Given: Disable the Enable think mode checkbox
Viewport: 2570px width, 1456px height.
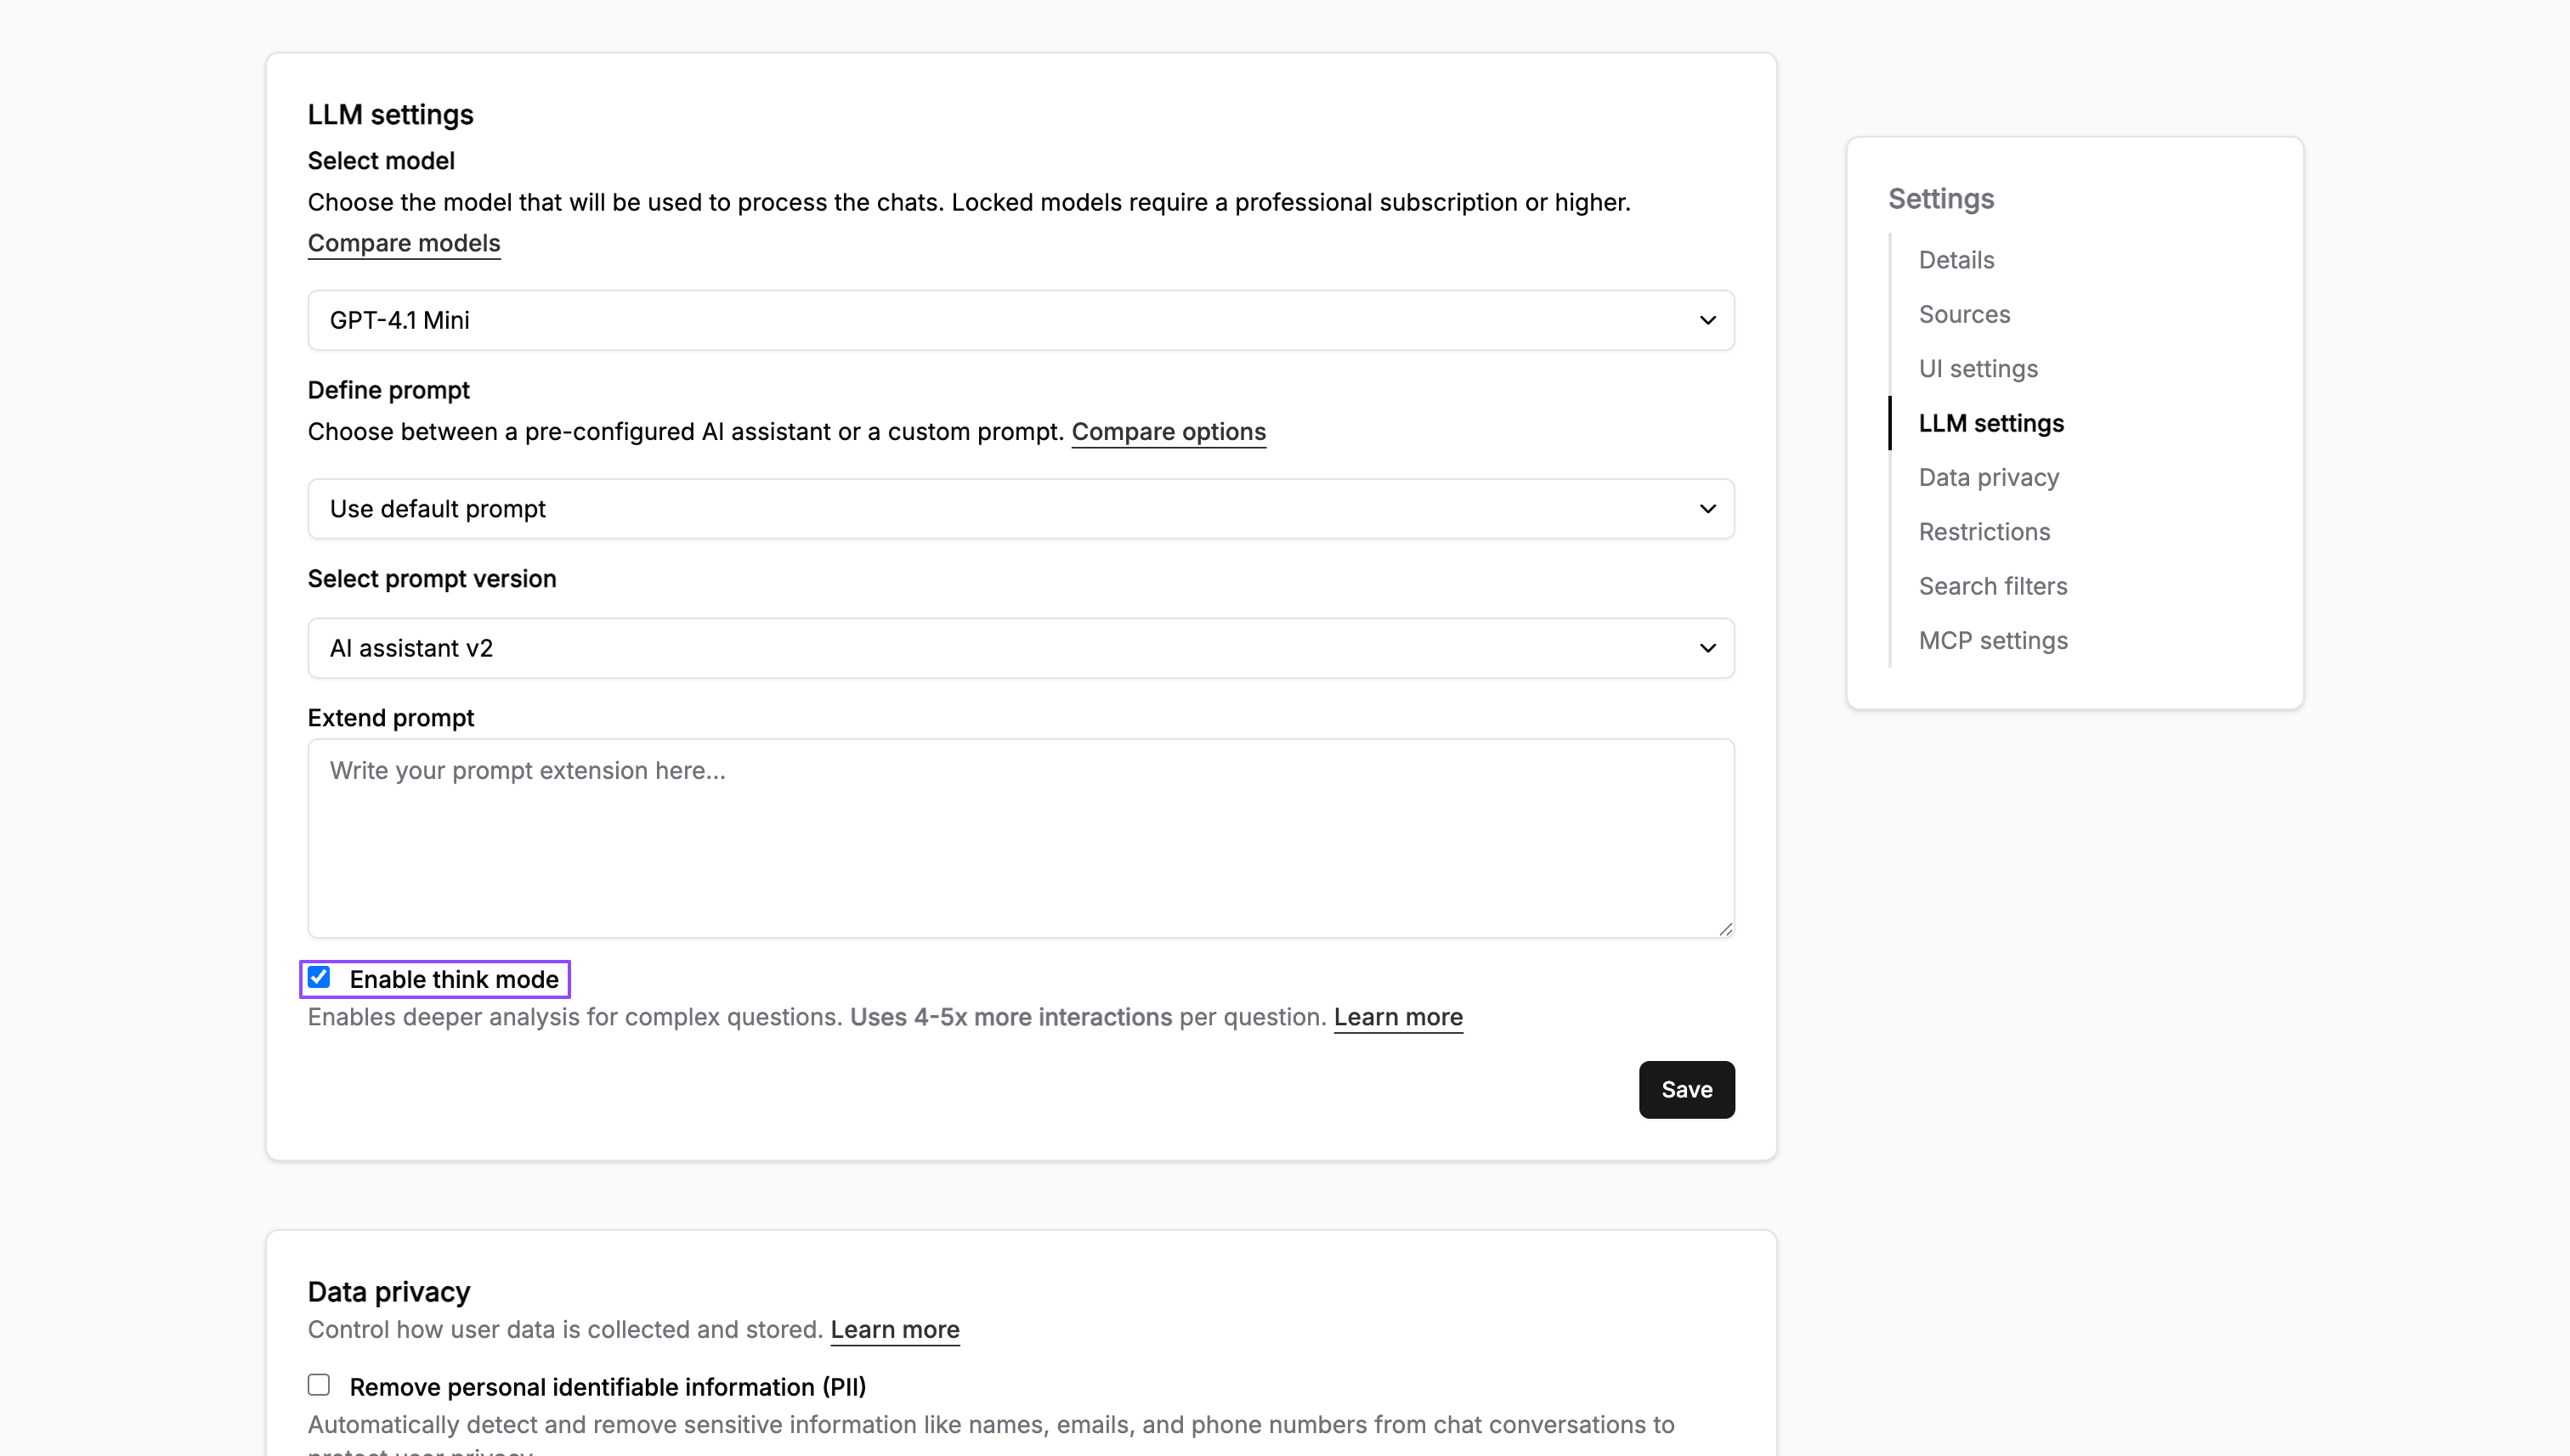Looking at the screenshot, I should pos(318,977).
